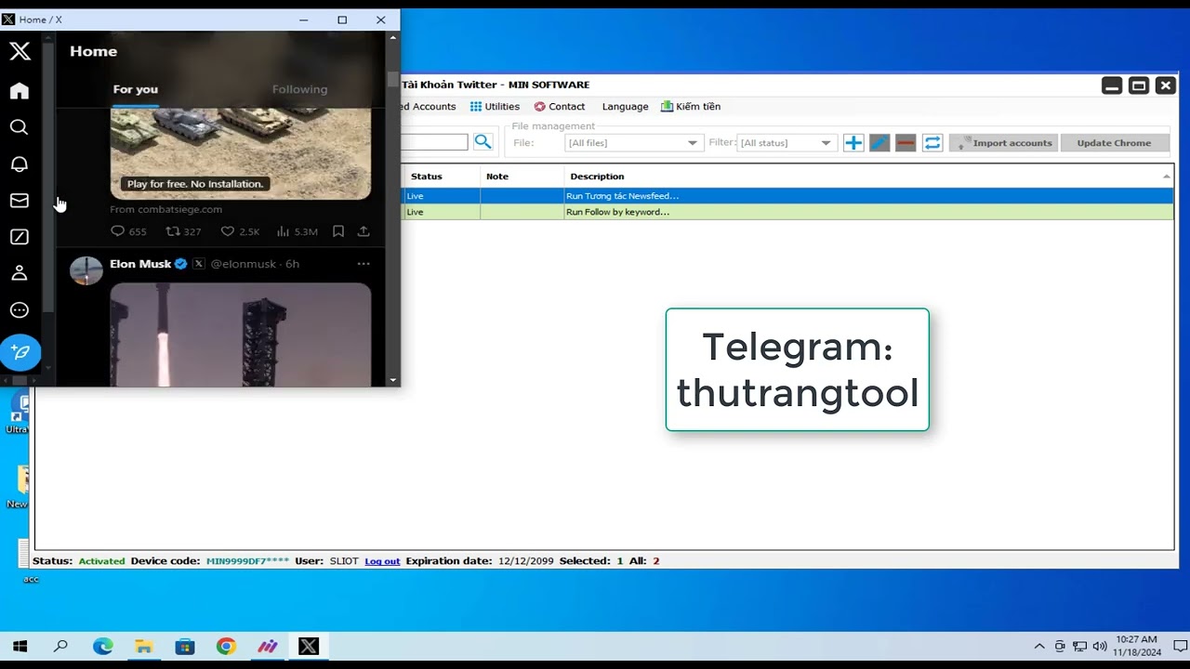Open Explore search icon in X sidebar
The image size is (1190, 669).
pyautogui.click(x=20, y=127)
